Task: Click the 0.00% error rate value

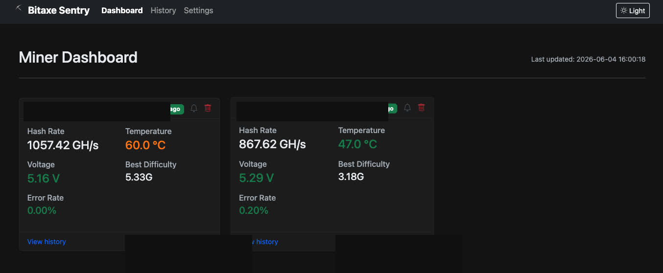Action: 42,211
